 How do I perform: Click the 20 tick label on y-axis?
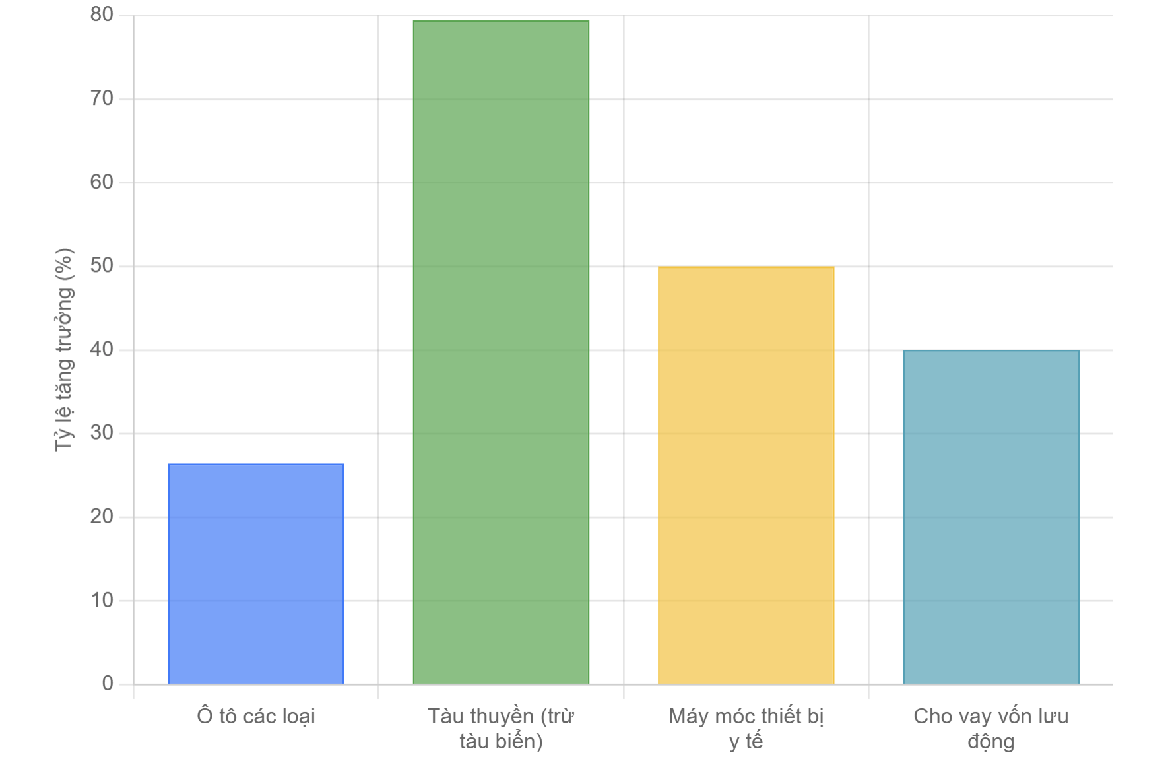102,516
